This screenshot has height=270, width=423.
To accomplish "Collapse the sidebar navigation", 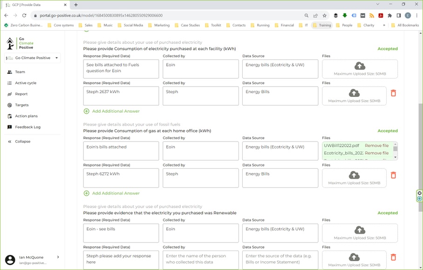I will coord(19,142).
